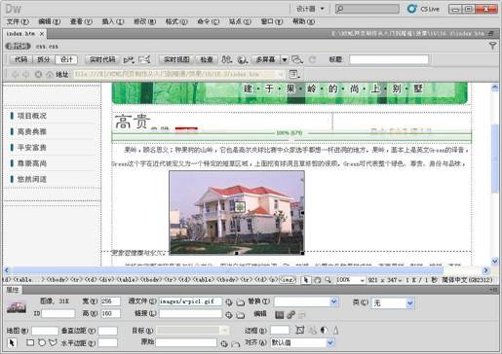This screenshot has height=354, width=502.
Task: Click the 宽 width input field
Action: 110,301
